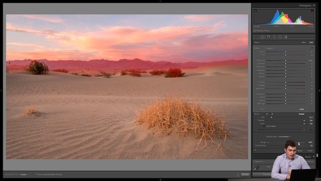Select brush B
This screenshot has width=321, height=181.
pos(272,114)
